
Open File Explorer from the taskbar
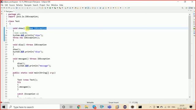pos(86,107)
